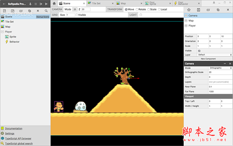Toggle grid Visible checkbox
Viewport: 233px width, 146px height.
(x=77, y=15)
